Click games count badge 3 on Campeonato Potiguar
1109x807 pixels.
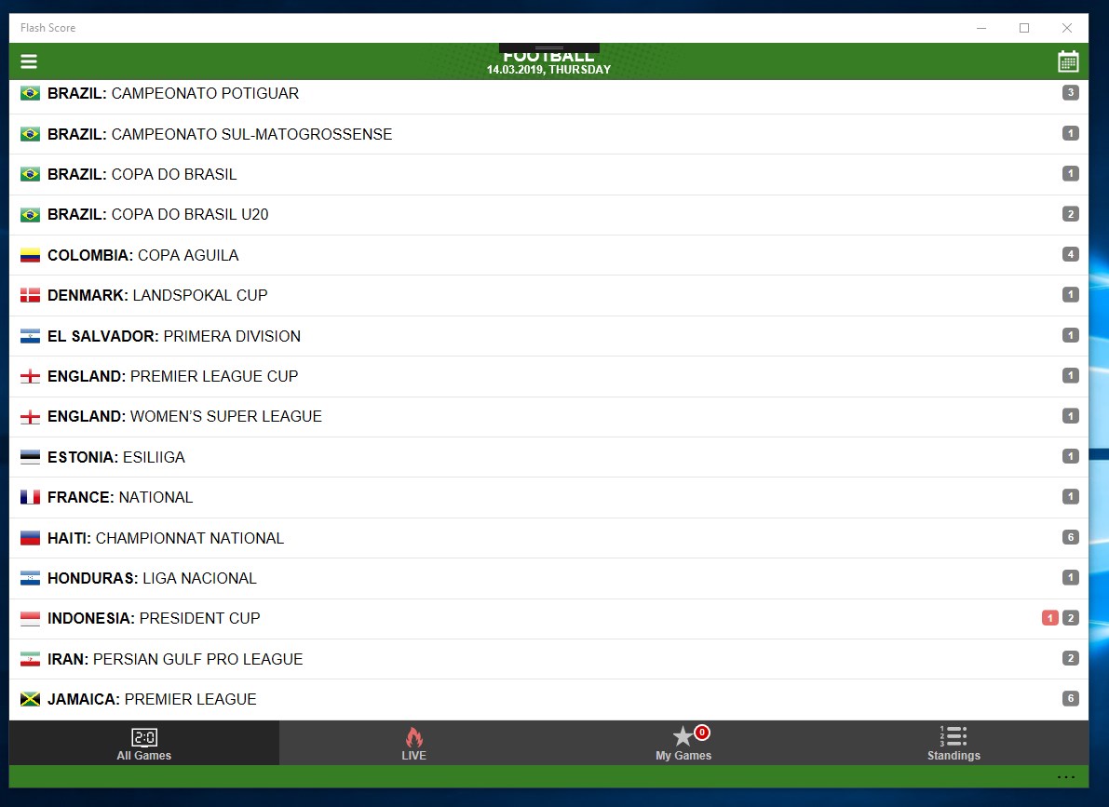click(1071, 93)
